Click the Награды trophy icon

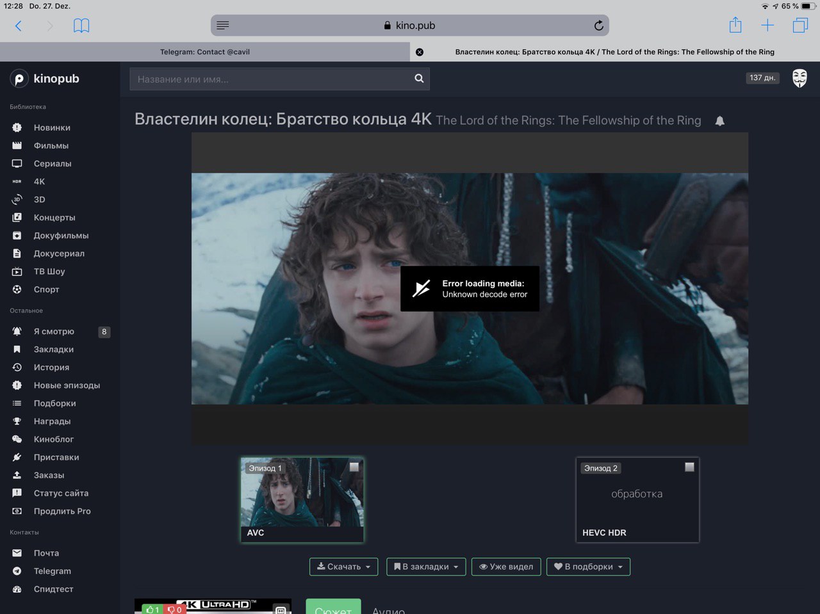tap(17, 421)
